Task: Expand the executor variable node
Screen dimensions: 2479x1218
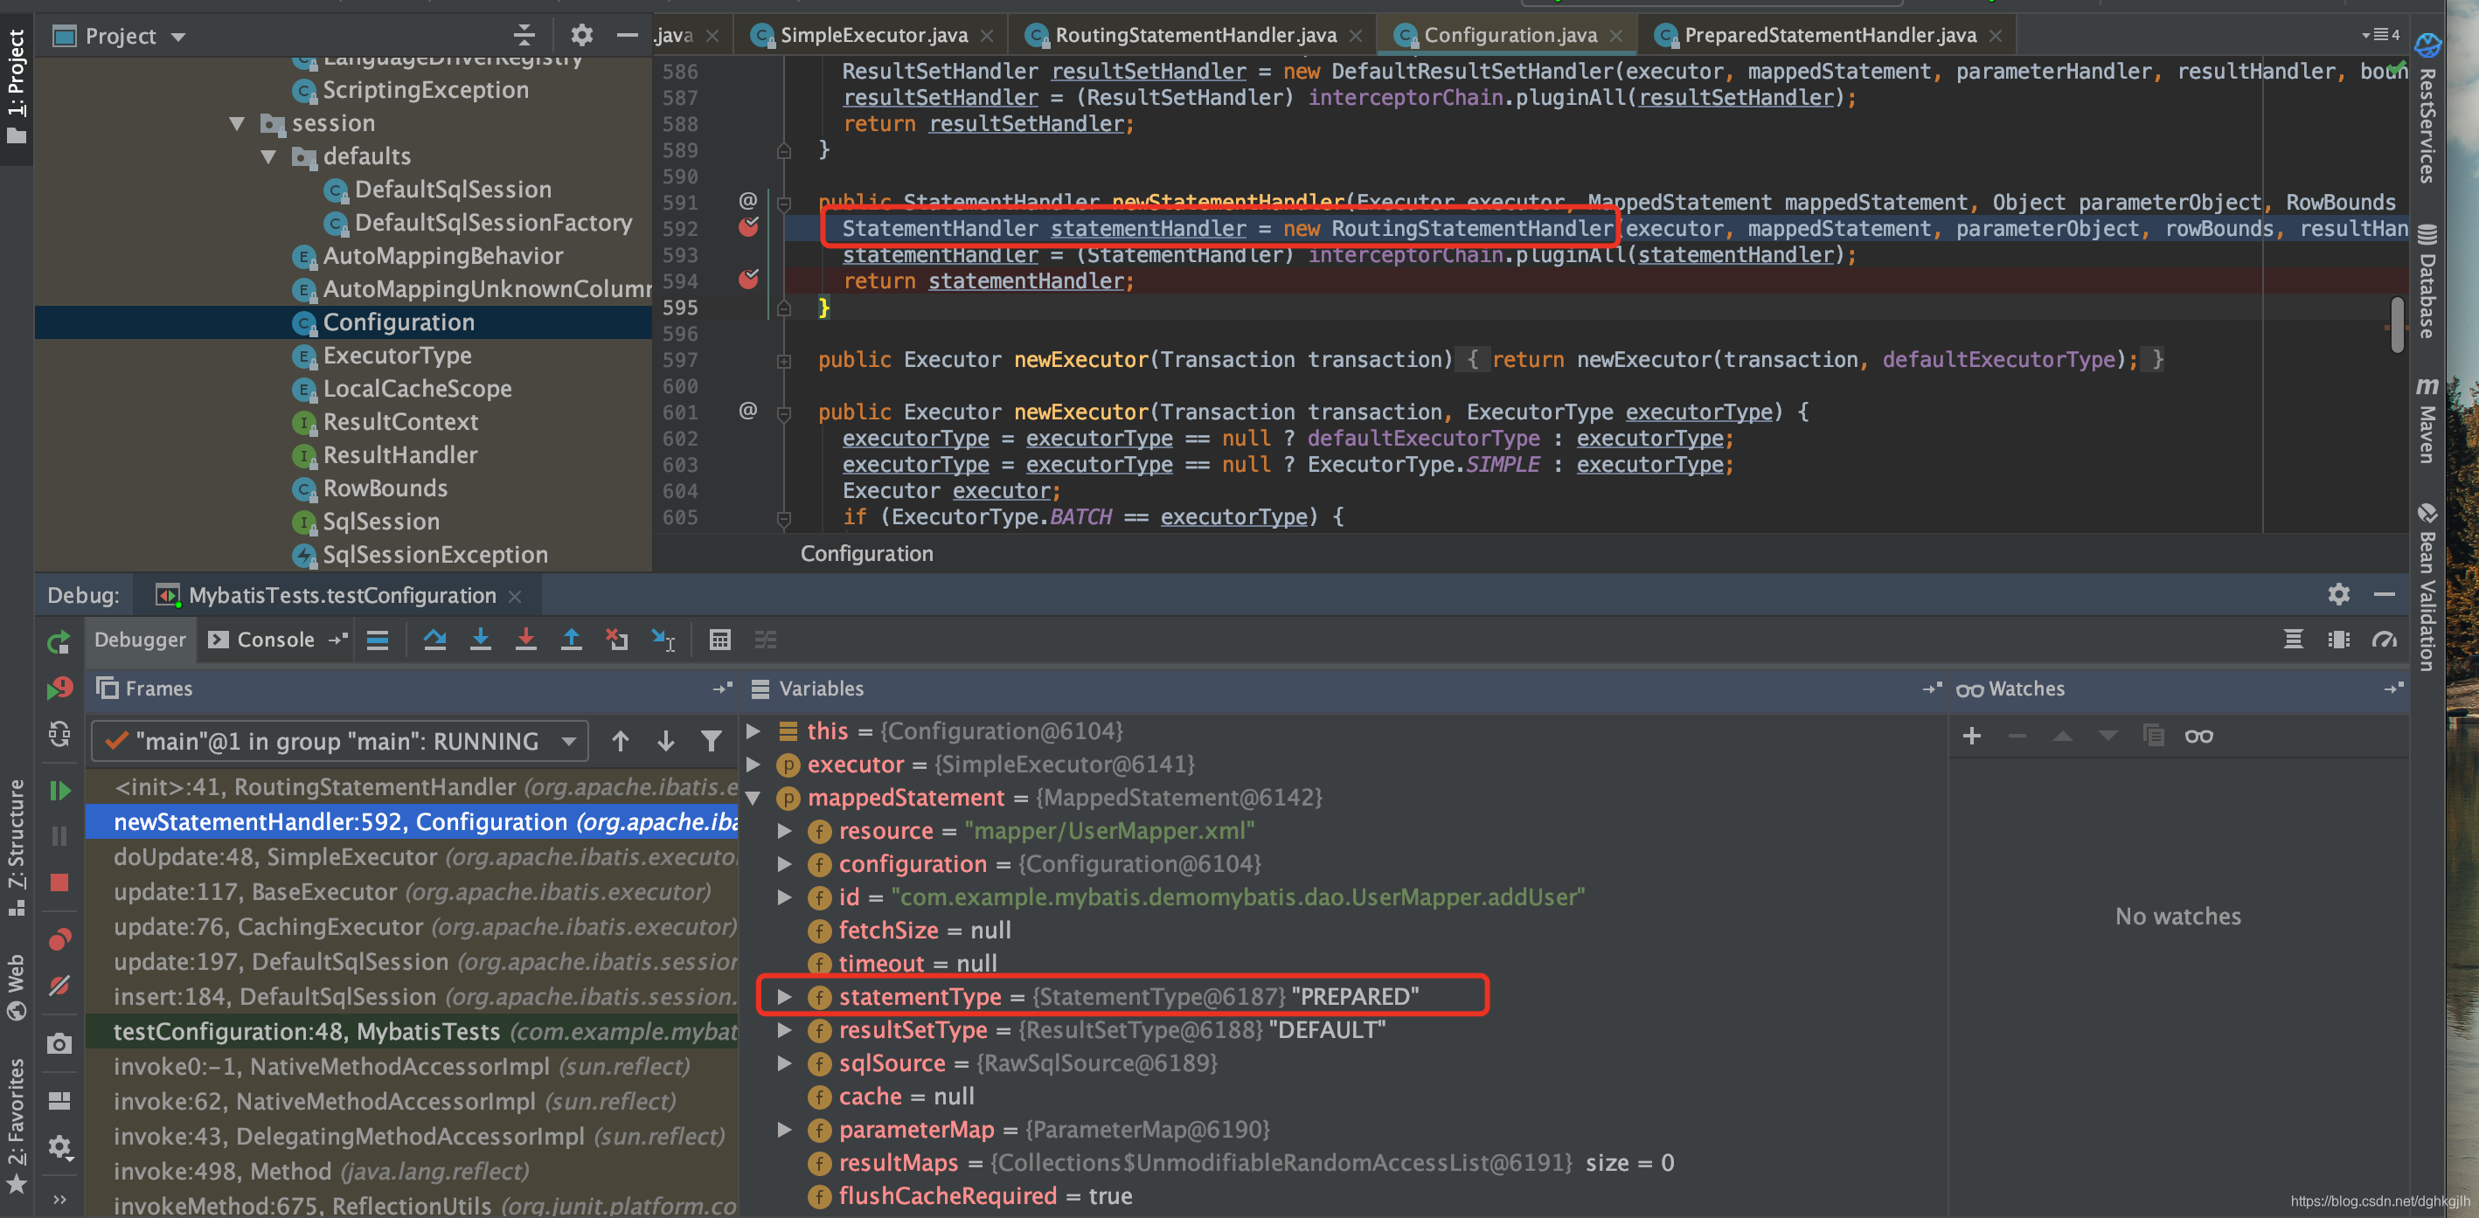Action: pyautogui.click(x=754, y=764)
